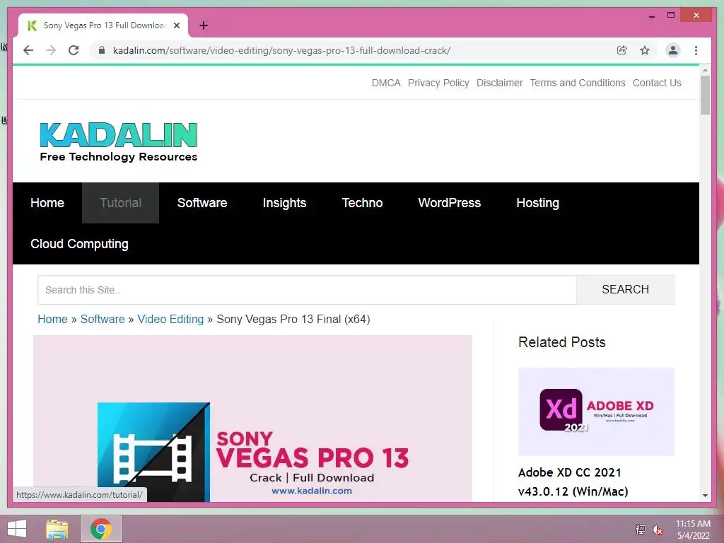
Task: Open the Disclaimer link
Action: click(x=499, y=83)
